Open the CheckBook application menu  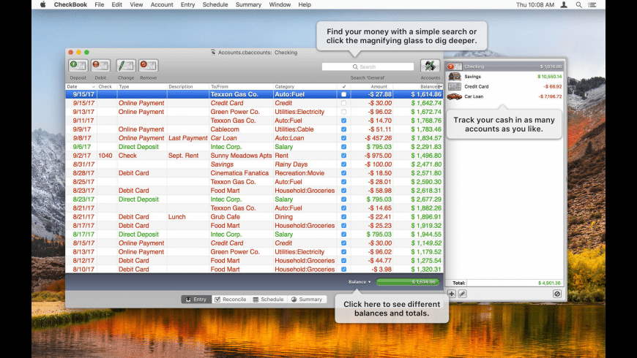pyautogui.click(x=70, y=5)
